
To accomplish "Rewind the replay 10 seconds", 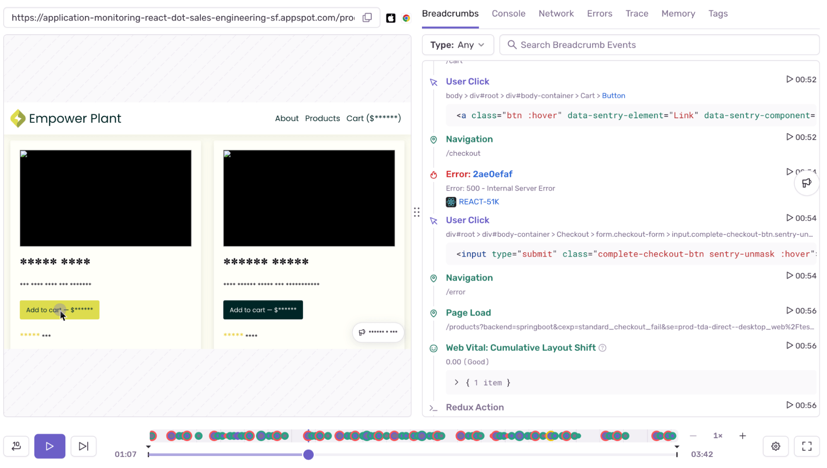I will [16, 446].
